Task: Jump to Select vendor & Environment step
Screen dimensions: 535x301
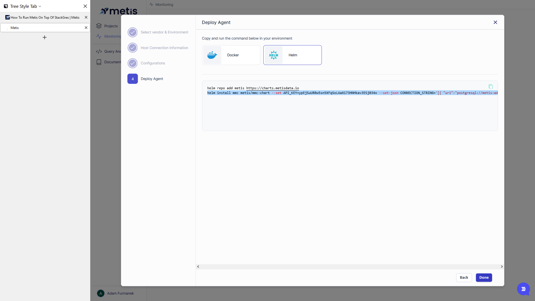Action: click(164, 32)
